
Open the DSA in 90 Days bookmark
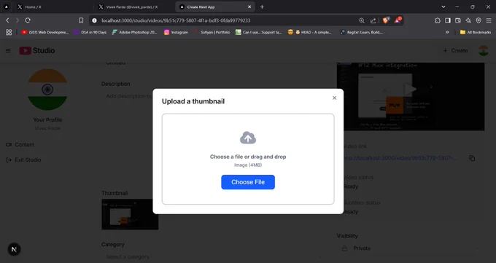[x=90, y=32]
